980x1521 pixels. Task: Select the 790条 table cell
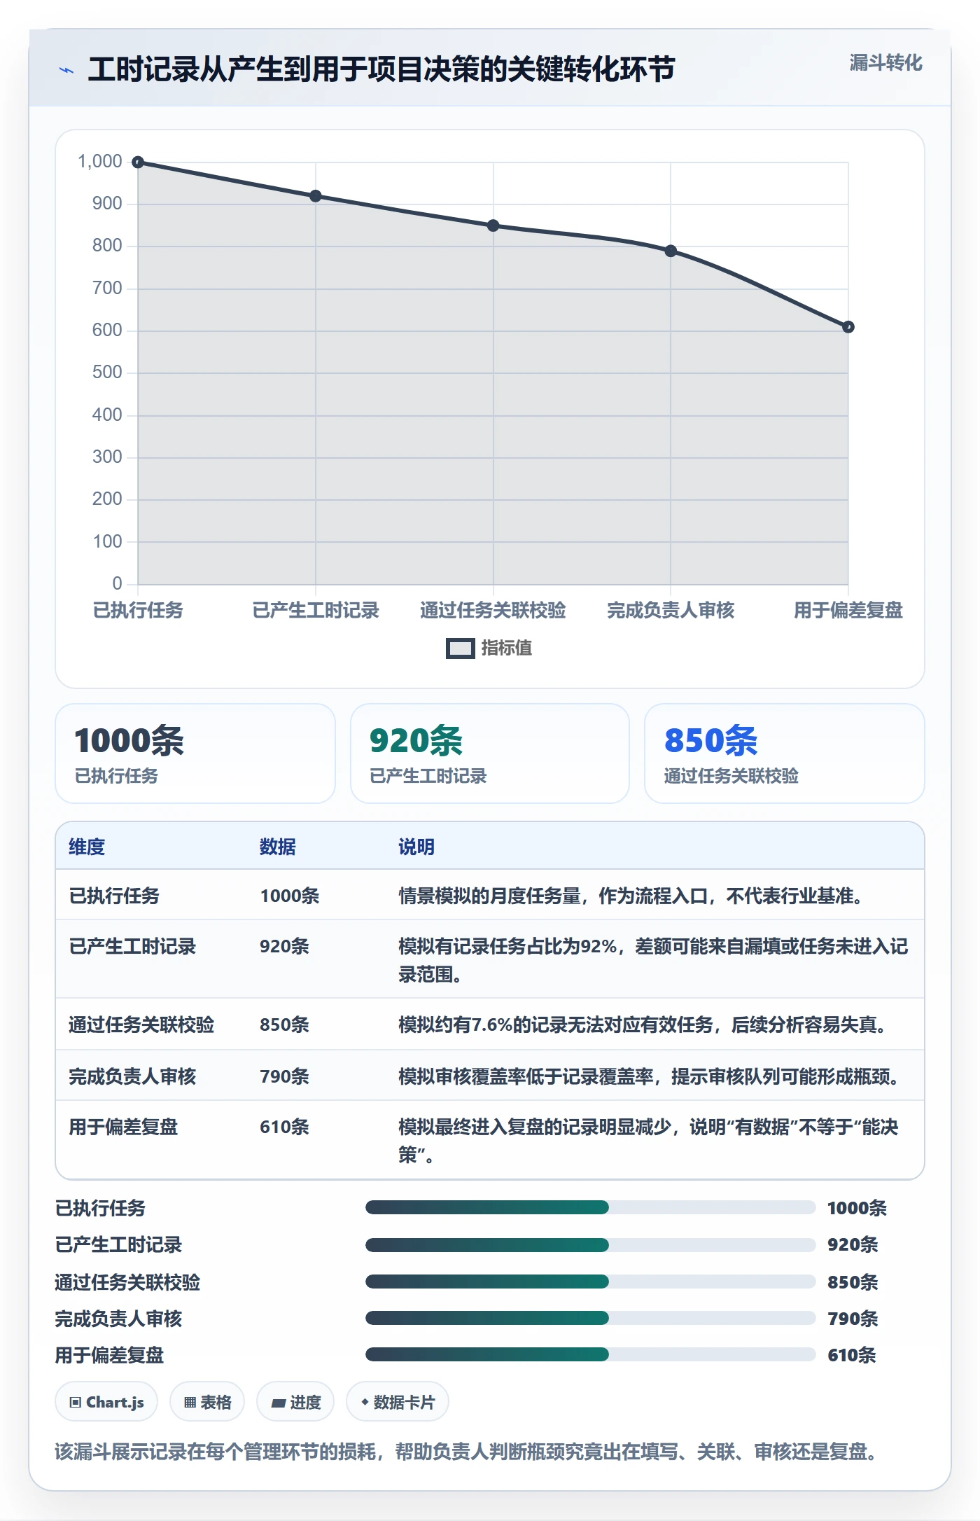tap(285, 1076)
